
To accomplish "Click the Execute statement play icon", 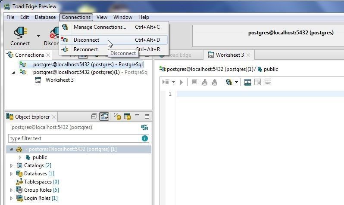I will (181, 82).
